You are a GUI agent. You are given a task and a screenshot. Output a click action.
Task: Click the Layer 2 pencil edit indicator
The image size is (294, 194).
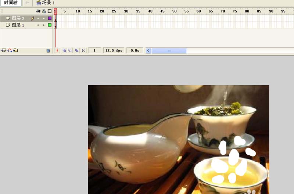click(x=33, y=18)
